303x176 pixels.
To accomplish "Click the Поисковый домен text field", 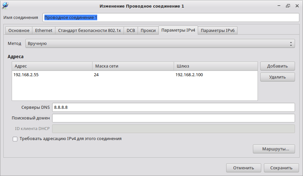I will tap(173, 118).
